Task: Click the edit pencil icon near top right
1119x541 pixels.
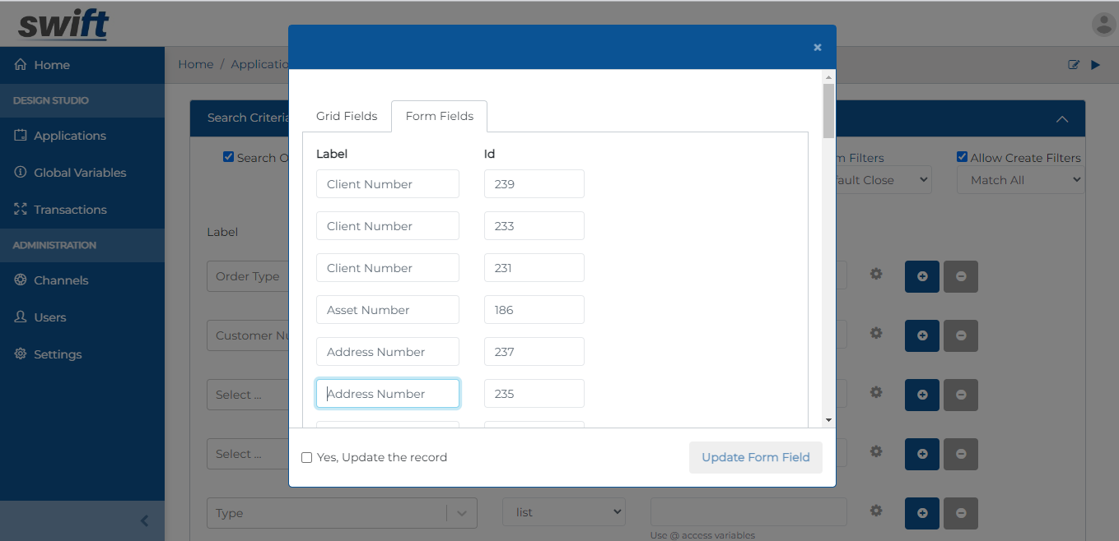Action: pyautogui.click(x=1073, y=64)
